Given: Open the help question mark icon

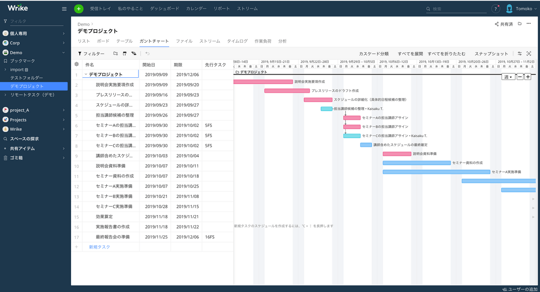Looking at the screenshot, I should coord(495,9).
